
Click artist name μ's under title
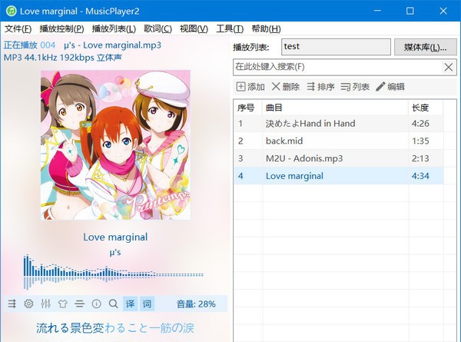(115, 252)
